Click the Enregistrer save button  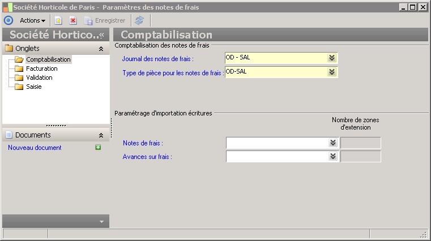(x=105, y=20)
